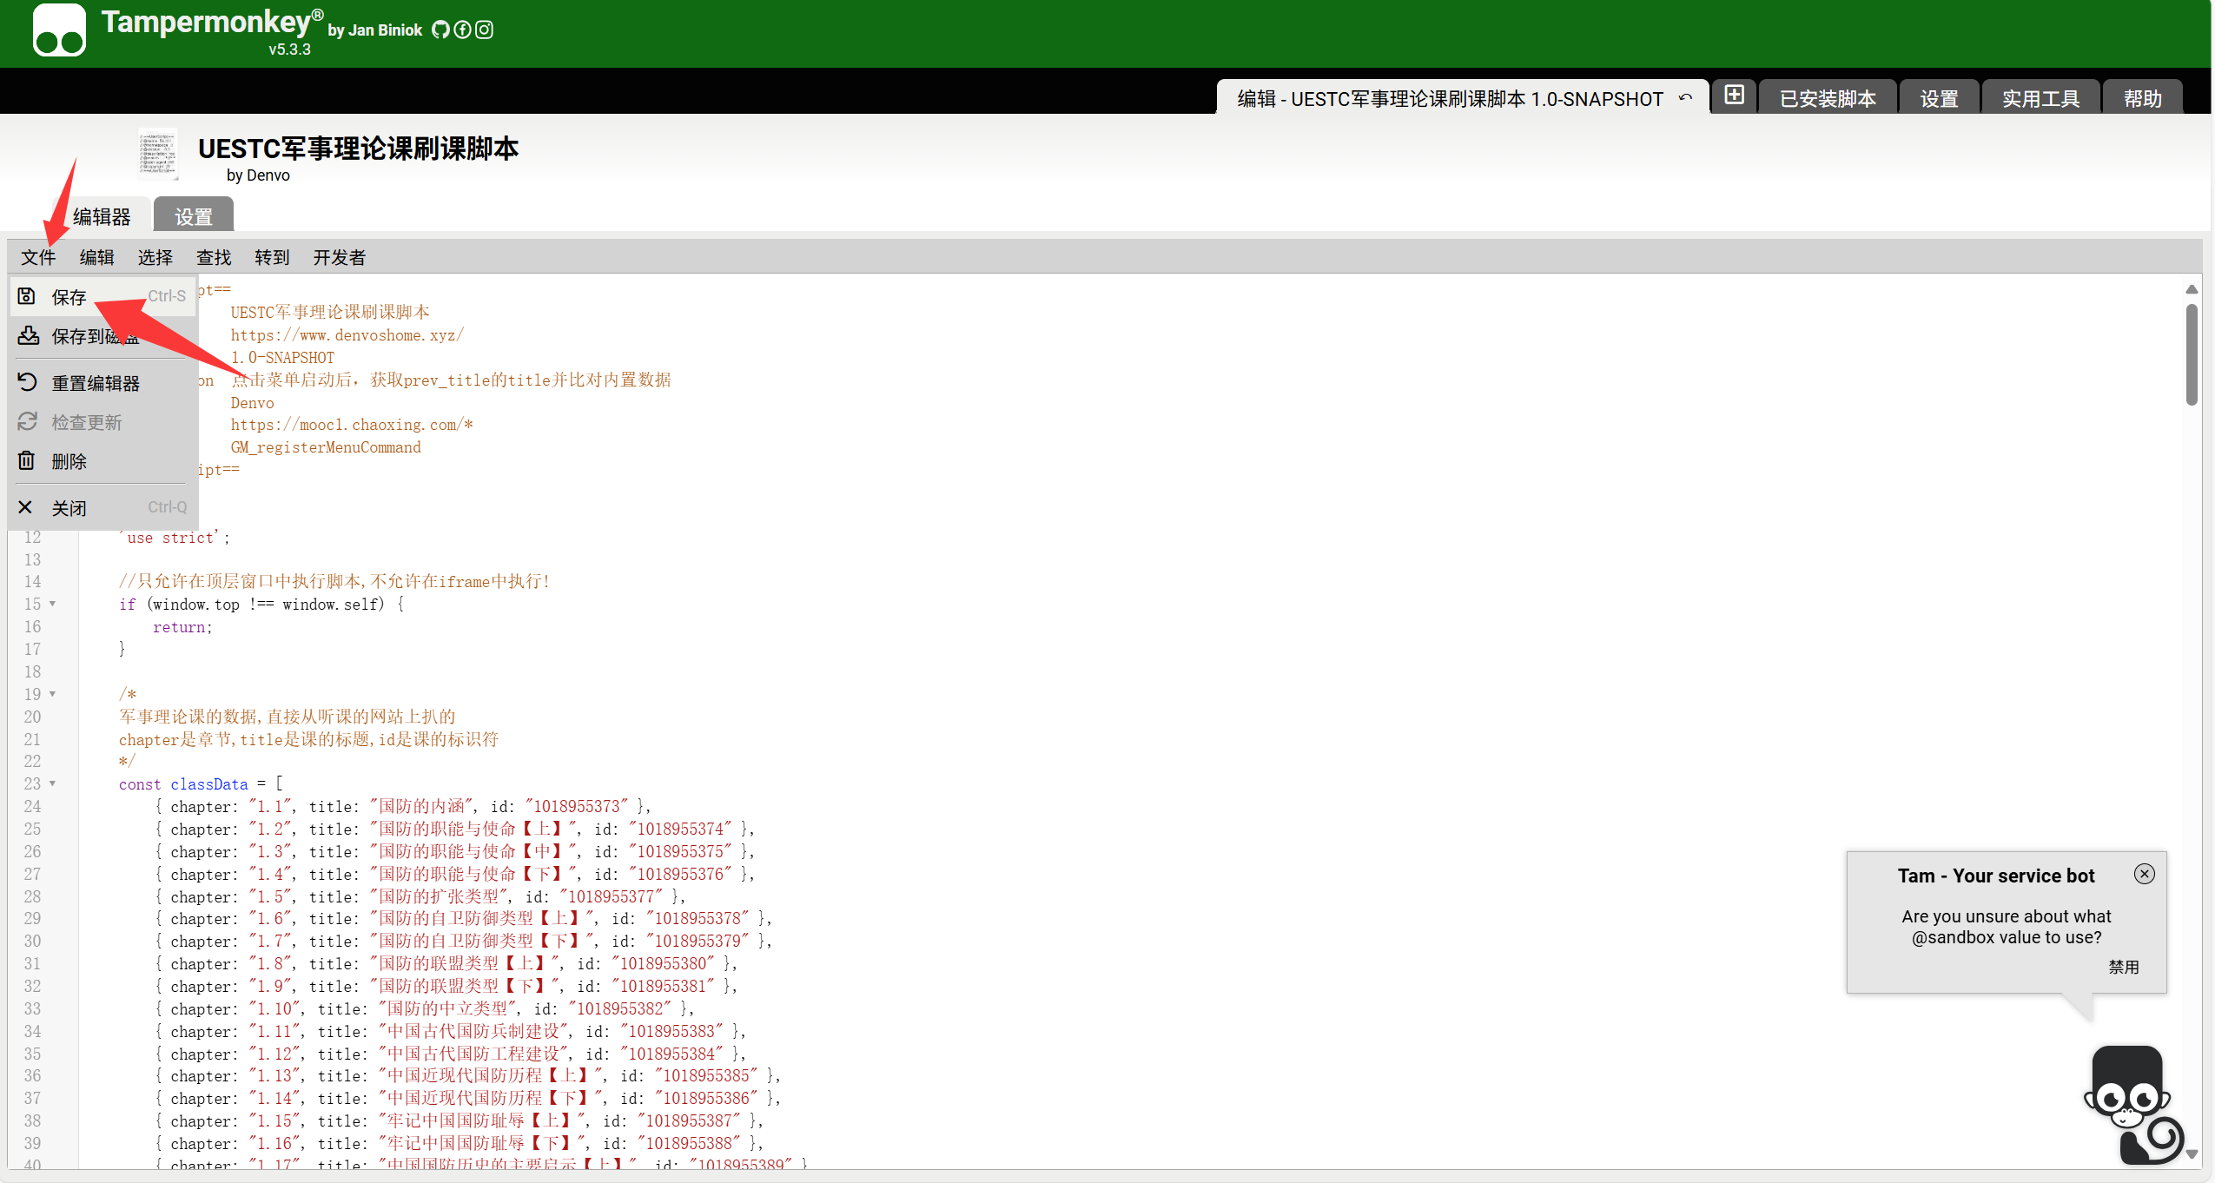Click the Tampermonkey logo icon
The height and width of the screenshot is (1183, 2215).
pyautogui.click(x=59, y=31)
